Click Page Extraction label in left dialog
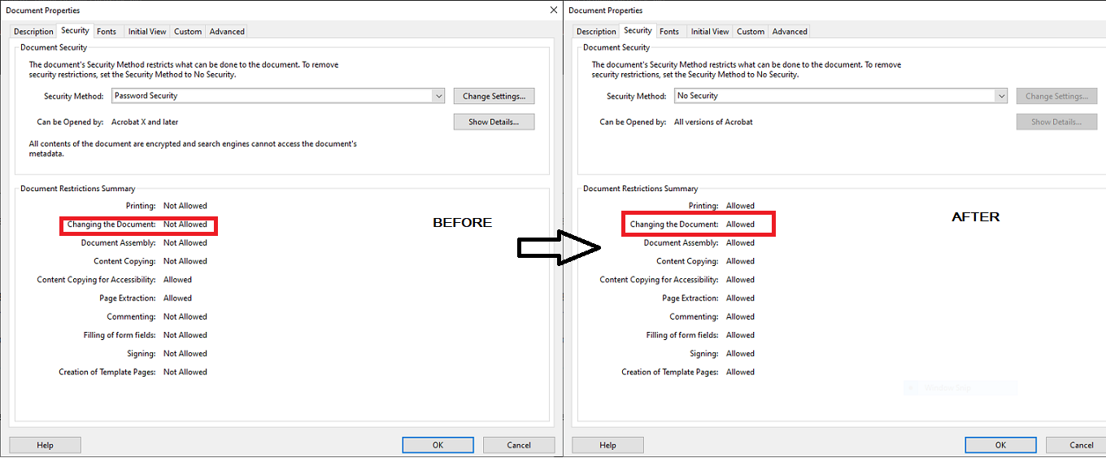 coord(128,299)
